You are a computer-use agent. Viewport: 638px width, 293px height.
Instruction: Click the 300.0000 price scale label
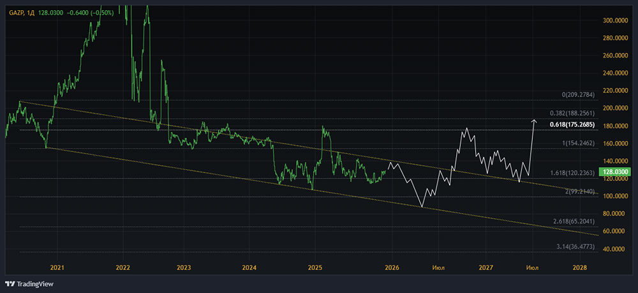click(616, 20)
